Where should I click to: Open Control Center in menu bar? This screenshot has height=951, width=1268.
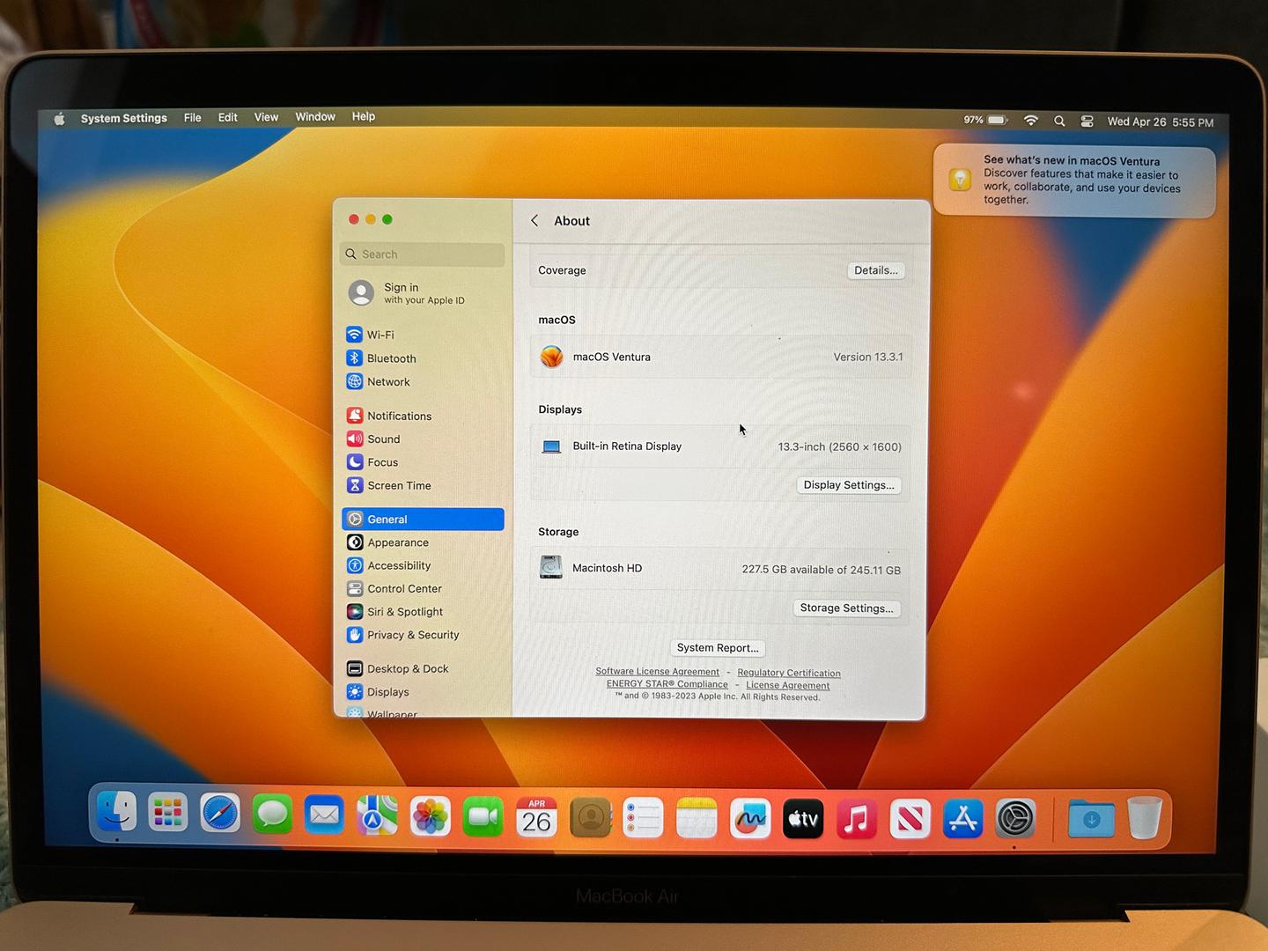[1087, 122]
